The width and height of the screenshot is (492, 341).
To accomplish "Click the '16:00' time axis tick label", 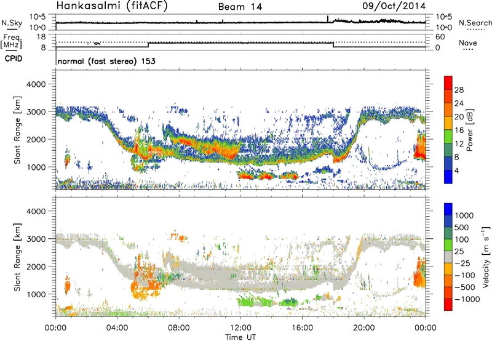I will tap(302, 328).
